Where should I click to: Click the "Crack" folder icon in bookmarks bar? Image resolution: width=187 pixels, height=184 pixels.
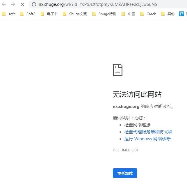142,14
